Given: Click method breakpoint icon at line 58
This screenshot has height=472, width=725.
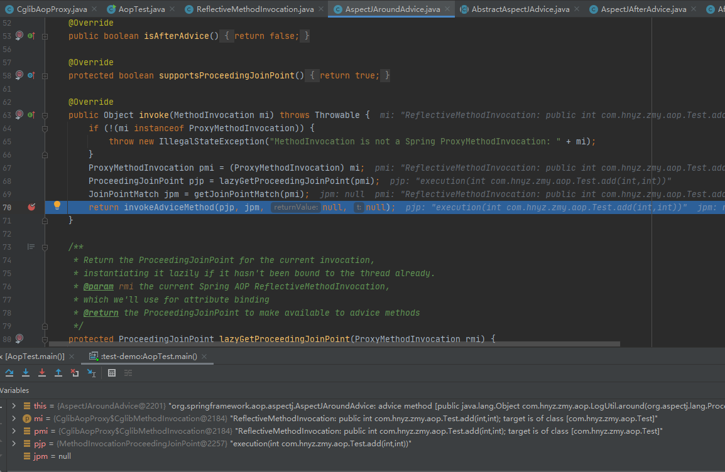Looking at the screenshot, I should [19, 75].
